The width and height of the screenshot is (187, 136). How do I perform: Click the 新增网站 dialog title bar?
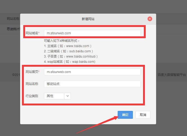(88, 19)
